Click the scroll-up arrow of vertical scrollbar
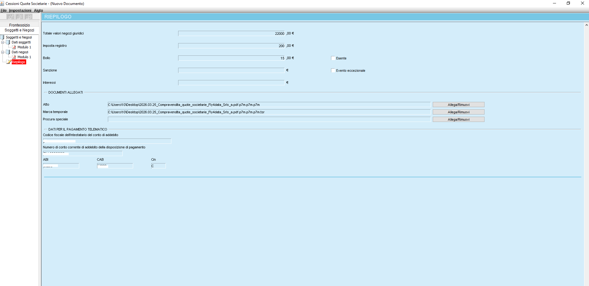Screen dimensions: 589x286 [x=587, y=25]
